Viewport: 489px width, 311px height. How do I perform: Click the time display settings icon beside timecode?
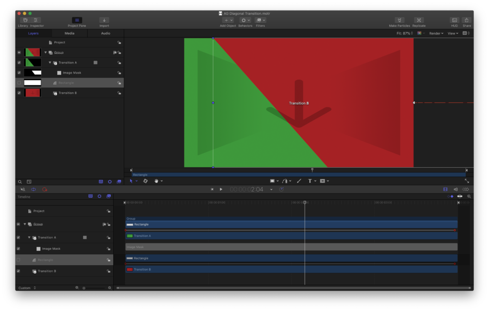pyautogui.click(x=281, y=189)
